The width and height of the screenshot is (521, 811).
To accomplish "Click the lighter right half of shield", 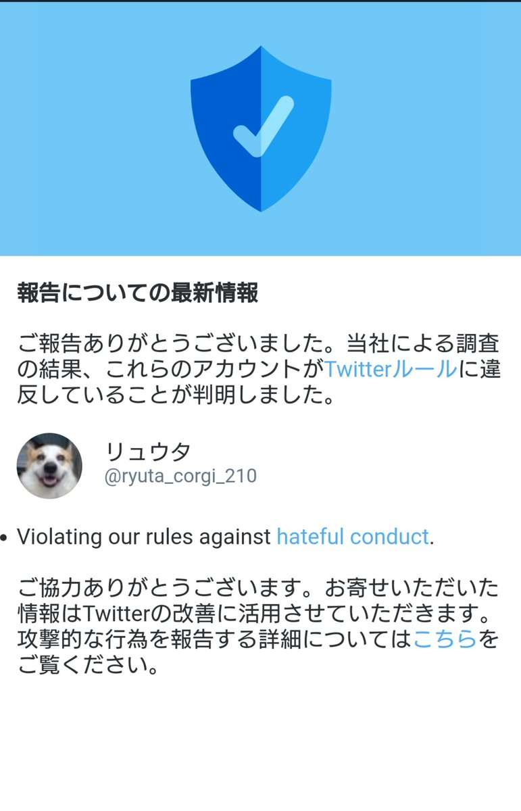I will pyautogui.click(x=296, y=128).
